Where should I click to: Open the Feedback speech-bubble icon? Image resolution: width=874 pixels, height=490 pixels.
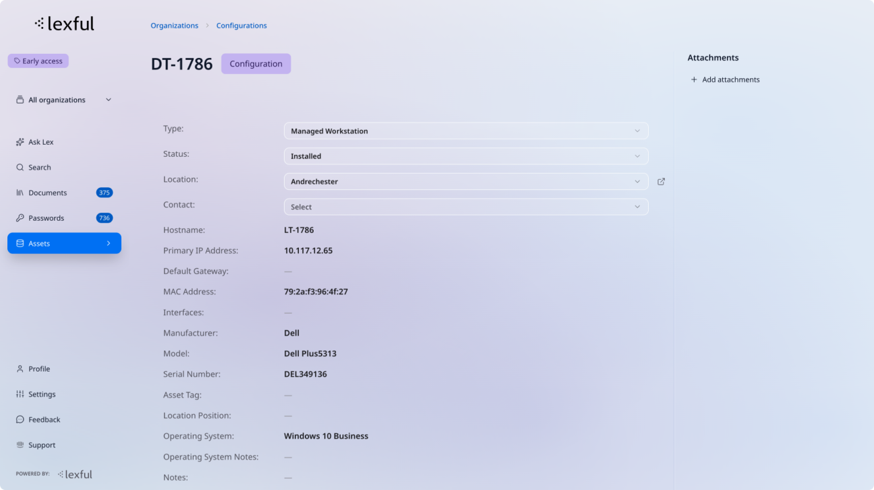tap(19, 419)
